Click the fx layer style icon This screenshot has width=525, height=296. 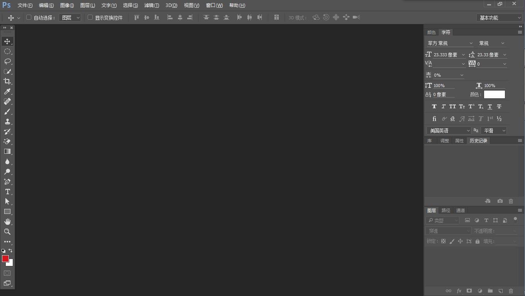pyautogui.click(x=459, y=291)
